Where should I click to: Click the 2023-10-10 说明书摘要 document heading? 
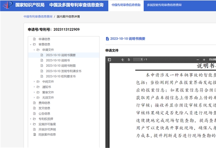point(128,39)
